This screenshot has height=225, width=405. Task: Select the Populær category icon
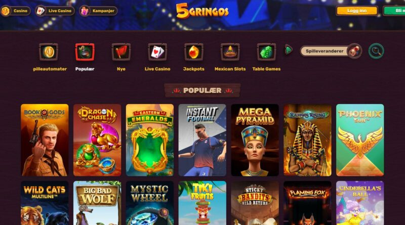coord(85,52)
